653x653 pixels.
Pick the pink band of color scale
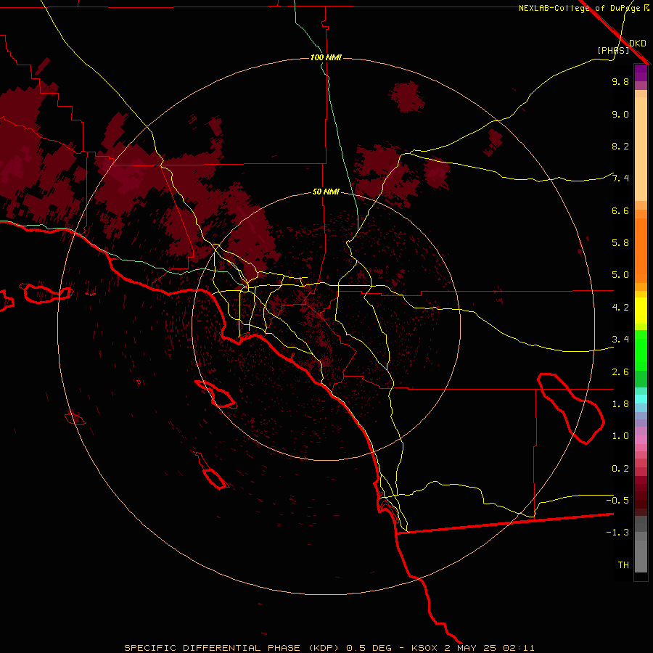coord(641,440)
